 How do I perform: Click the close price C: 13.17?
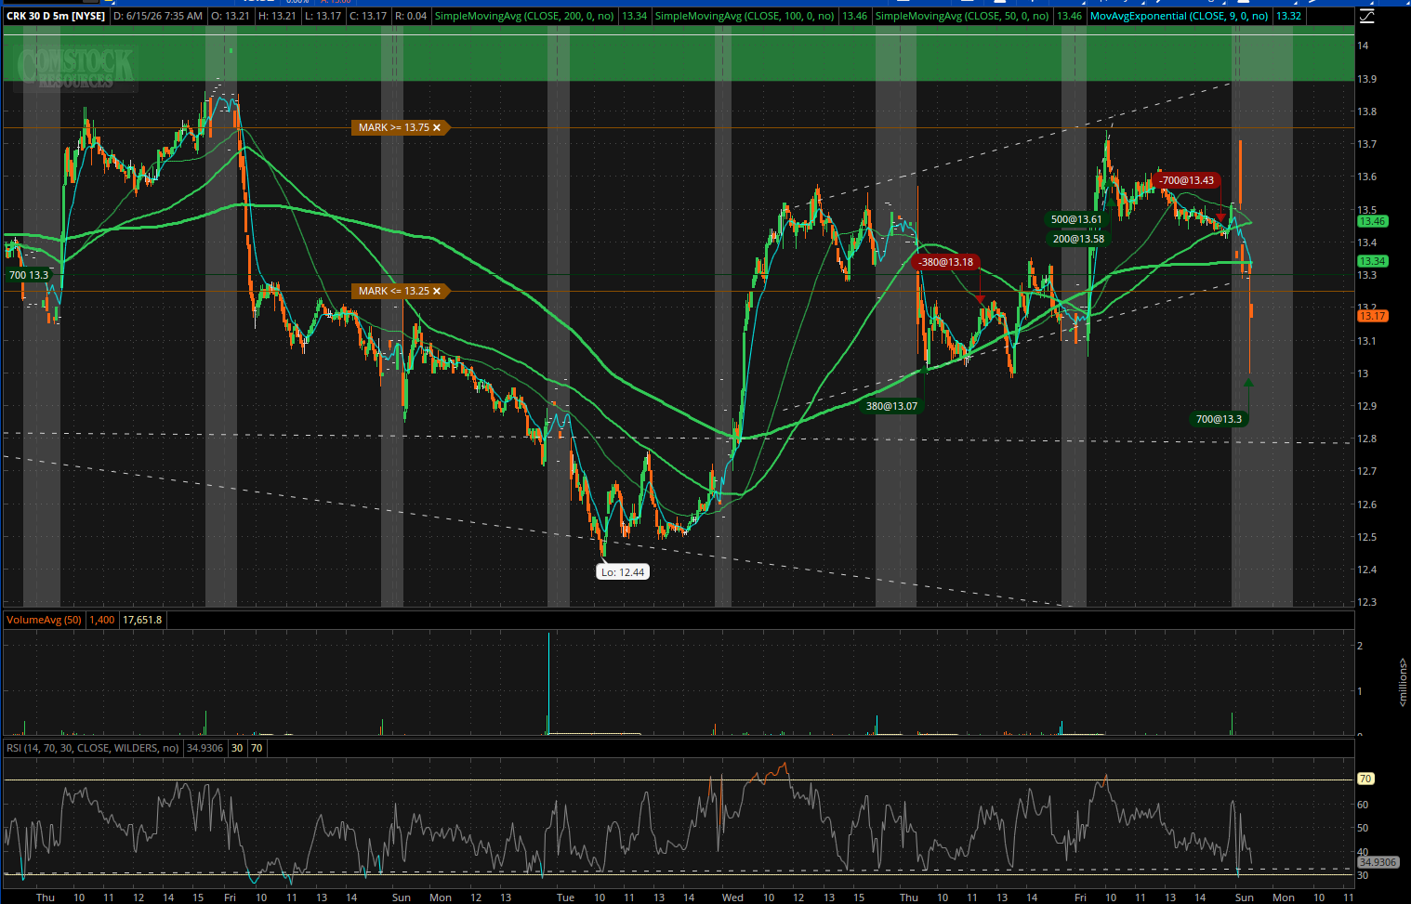[368, 16]
